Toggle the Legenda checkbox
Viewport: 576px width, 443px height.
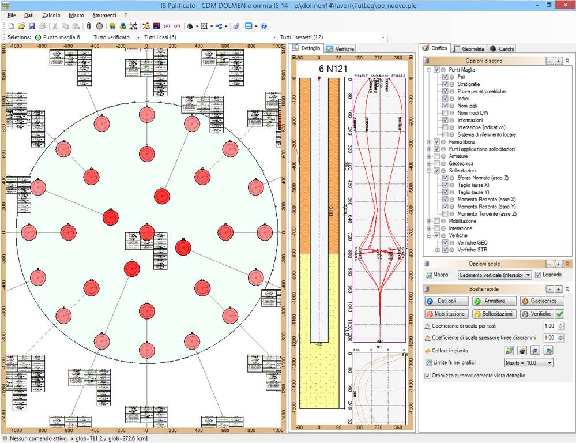pos(538,275)
